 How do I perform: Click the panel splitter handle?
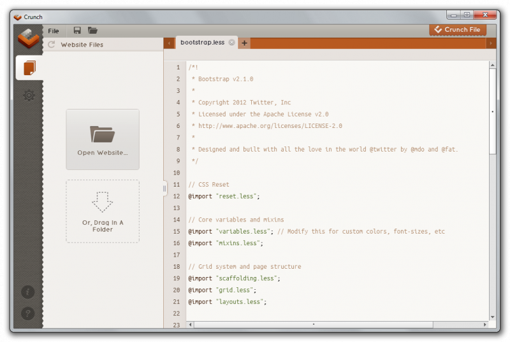tap(164, 189)
